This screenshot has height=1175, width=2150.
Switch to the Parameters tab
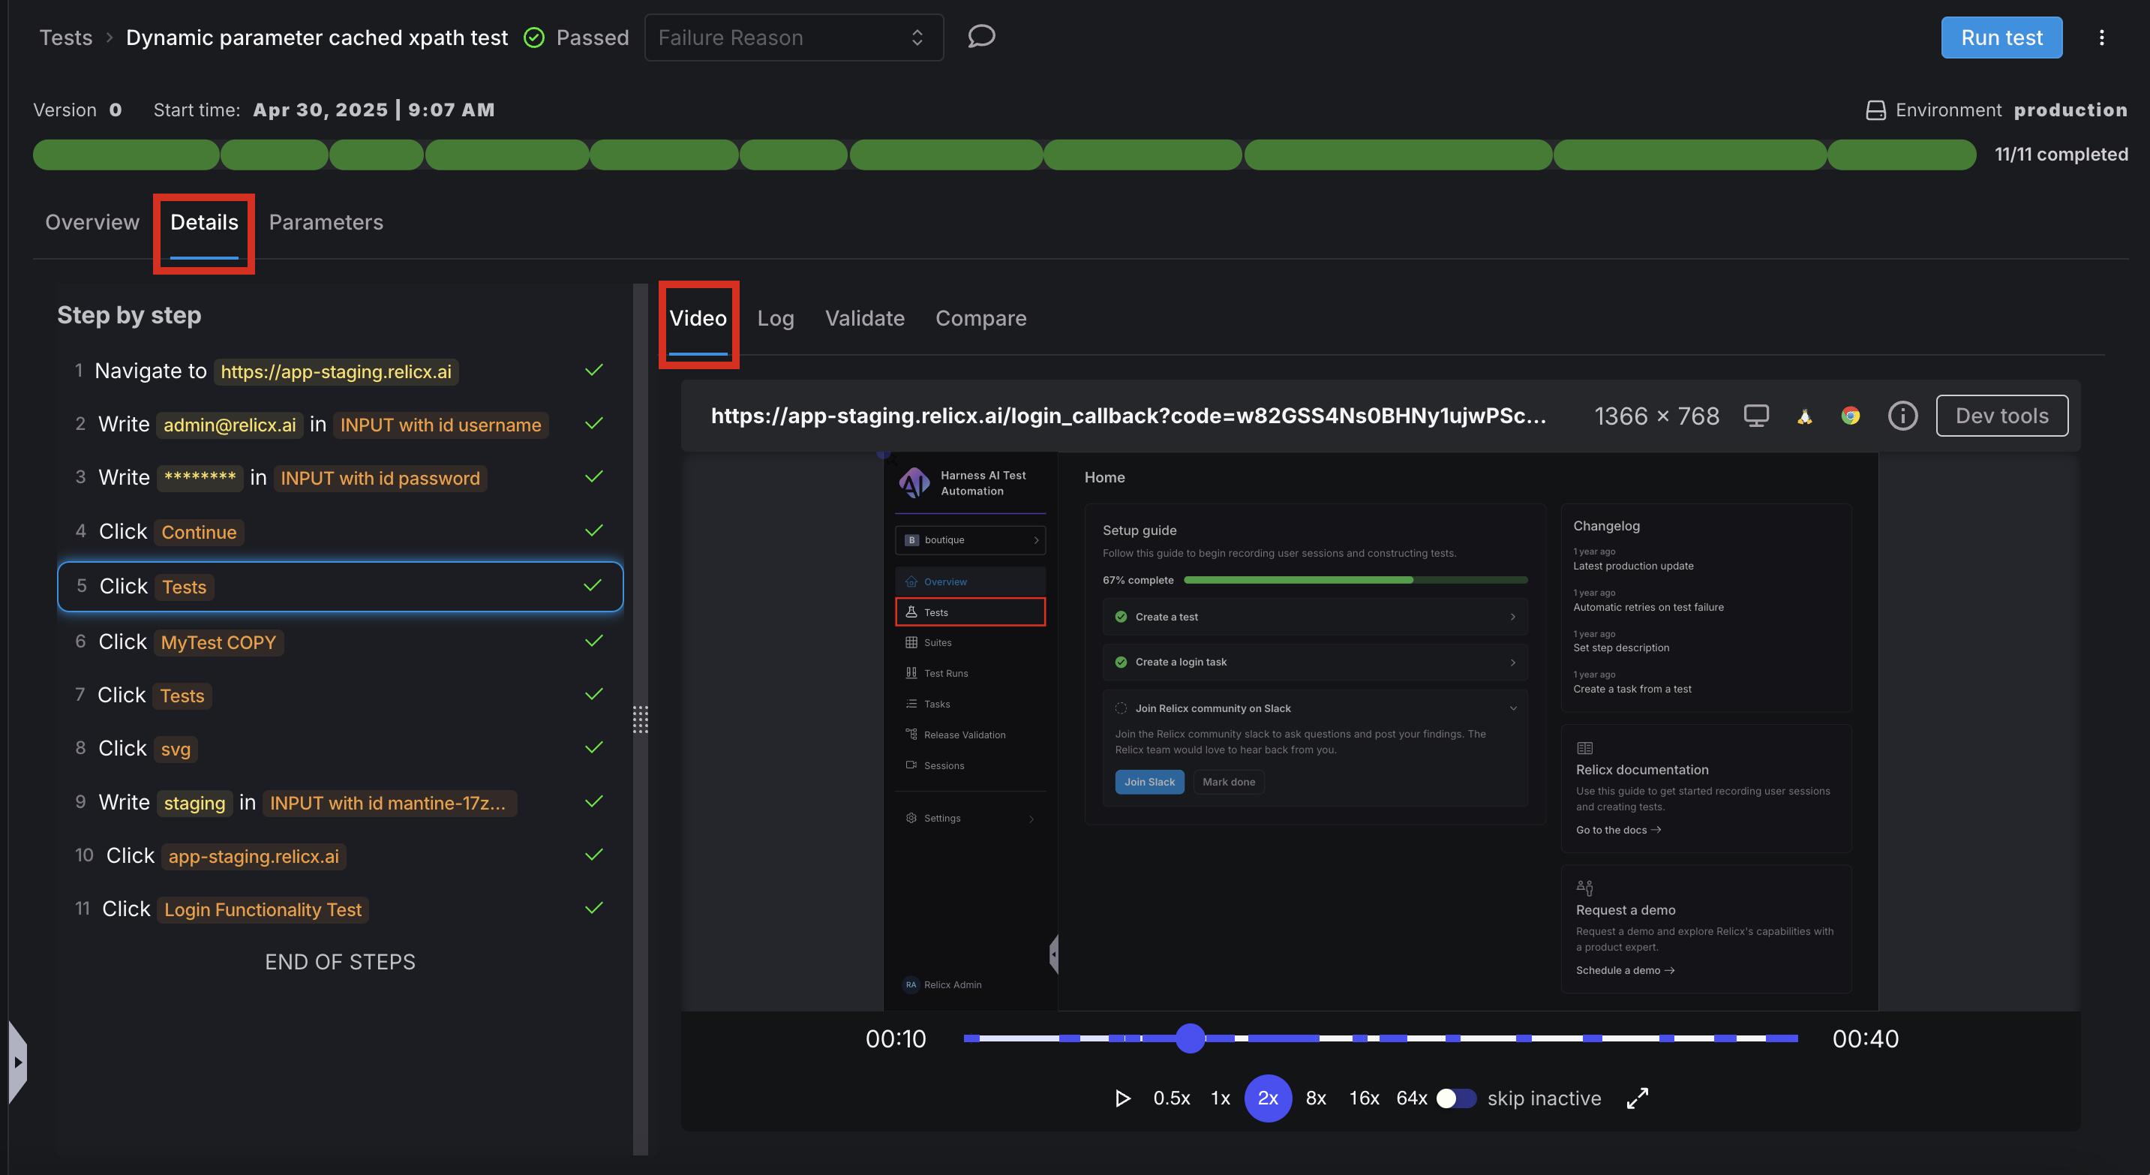pos(326,222)
